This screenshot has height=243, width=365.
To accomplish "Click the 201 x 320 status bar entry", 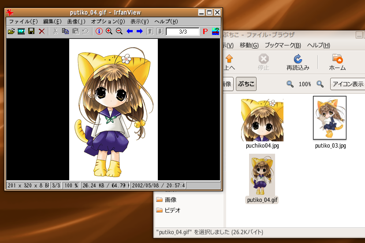I will click(x=28, y=186).
